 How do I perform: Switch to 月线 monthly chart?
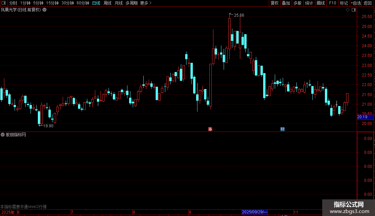[118, 3]
